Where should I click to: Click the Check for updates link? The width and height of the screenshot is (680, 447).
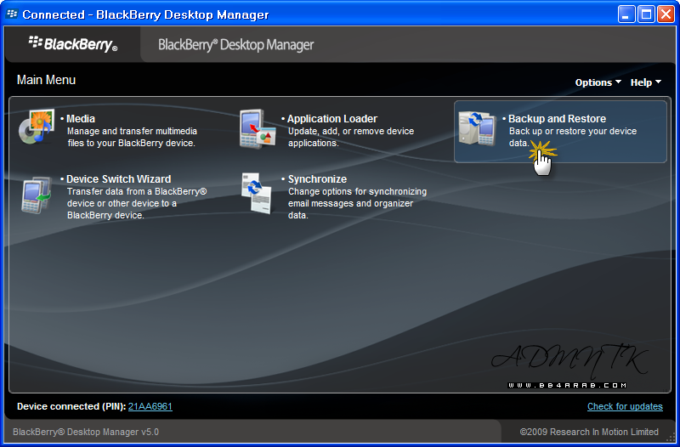(x=625, y=406)
